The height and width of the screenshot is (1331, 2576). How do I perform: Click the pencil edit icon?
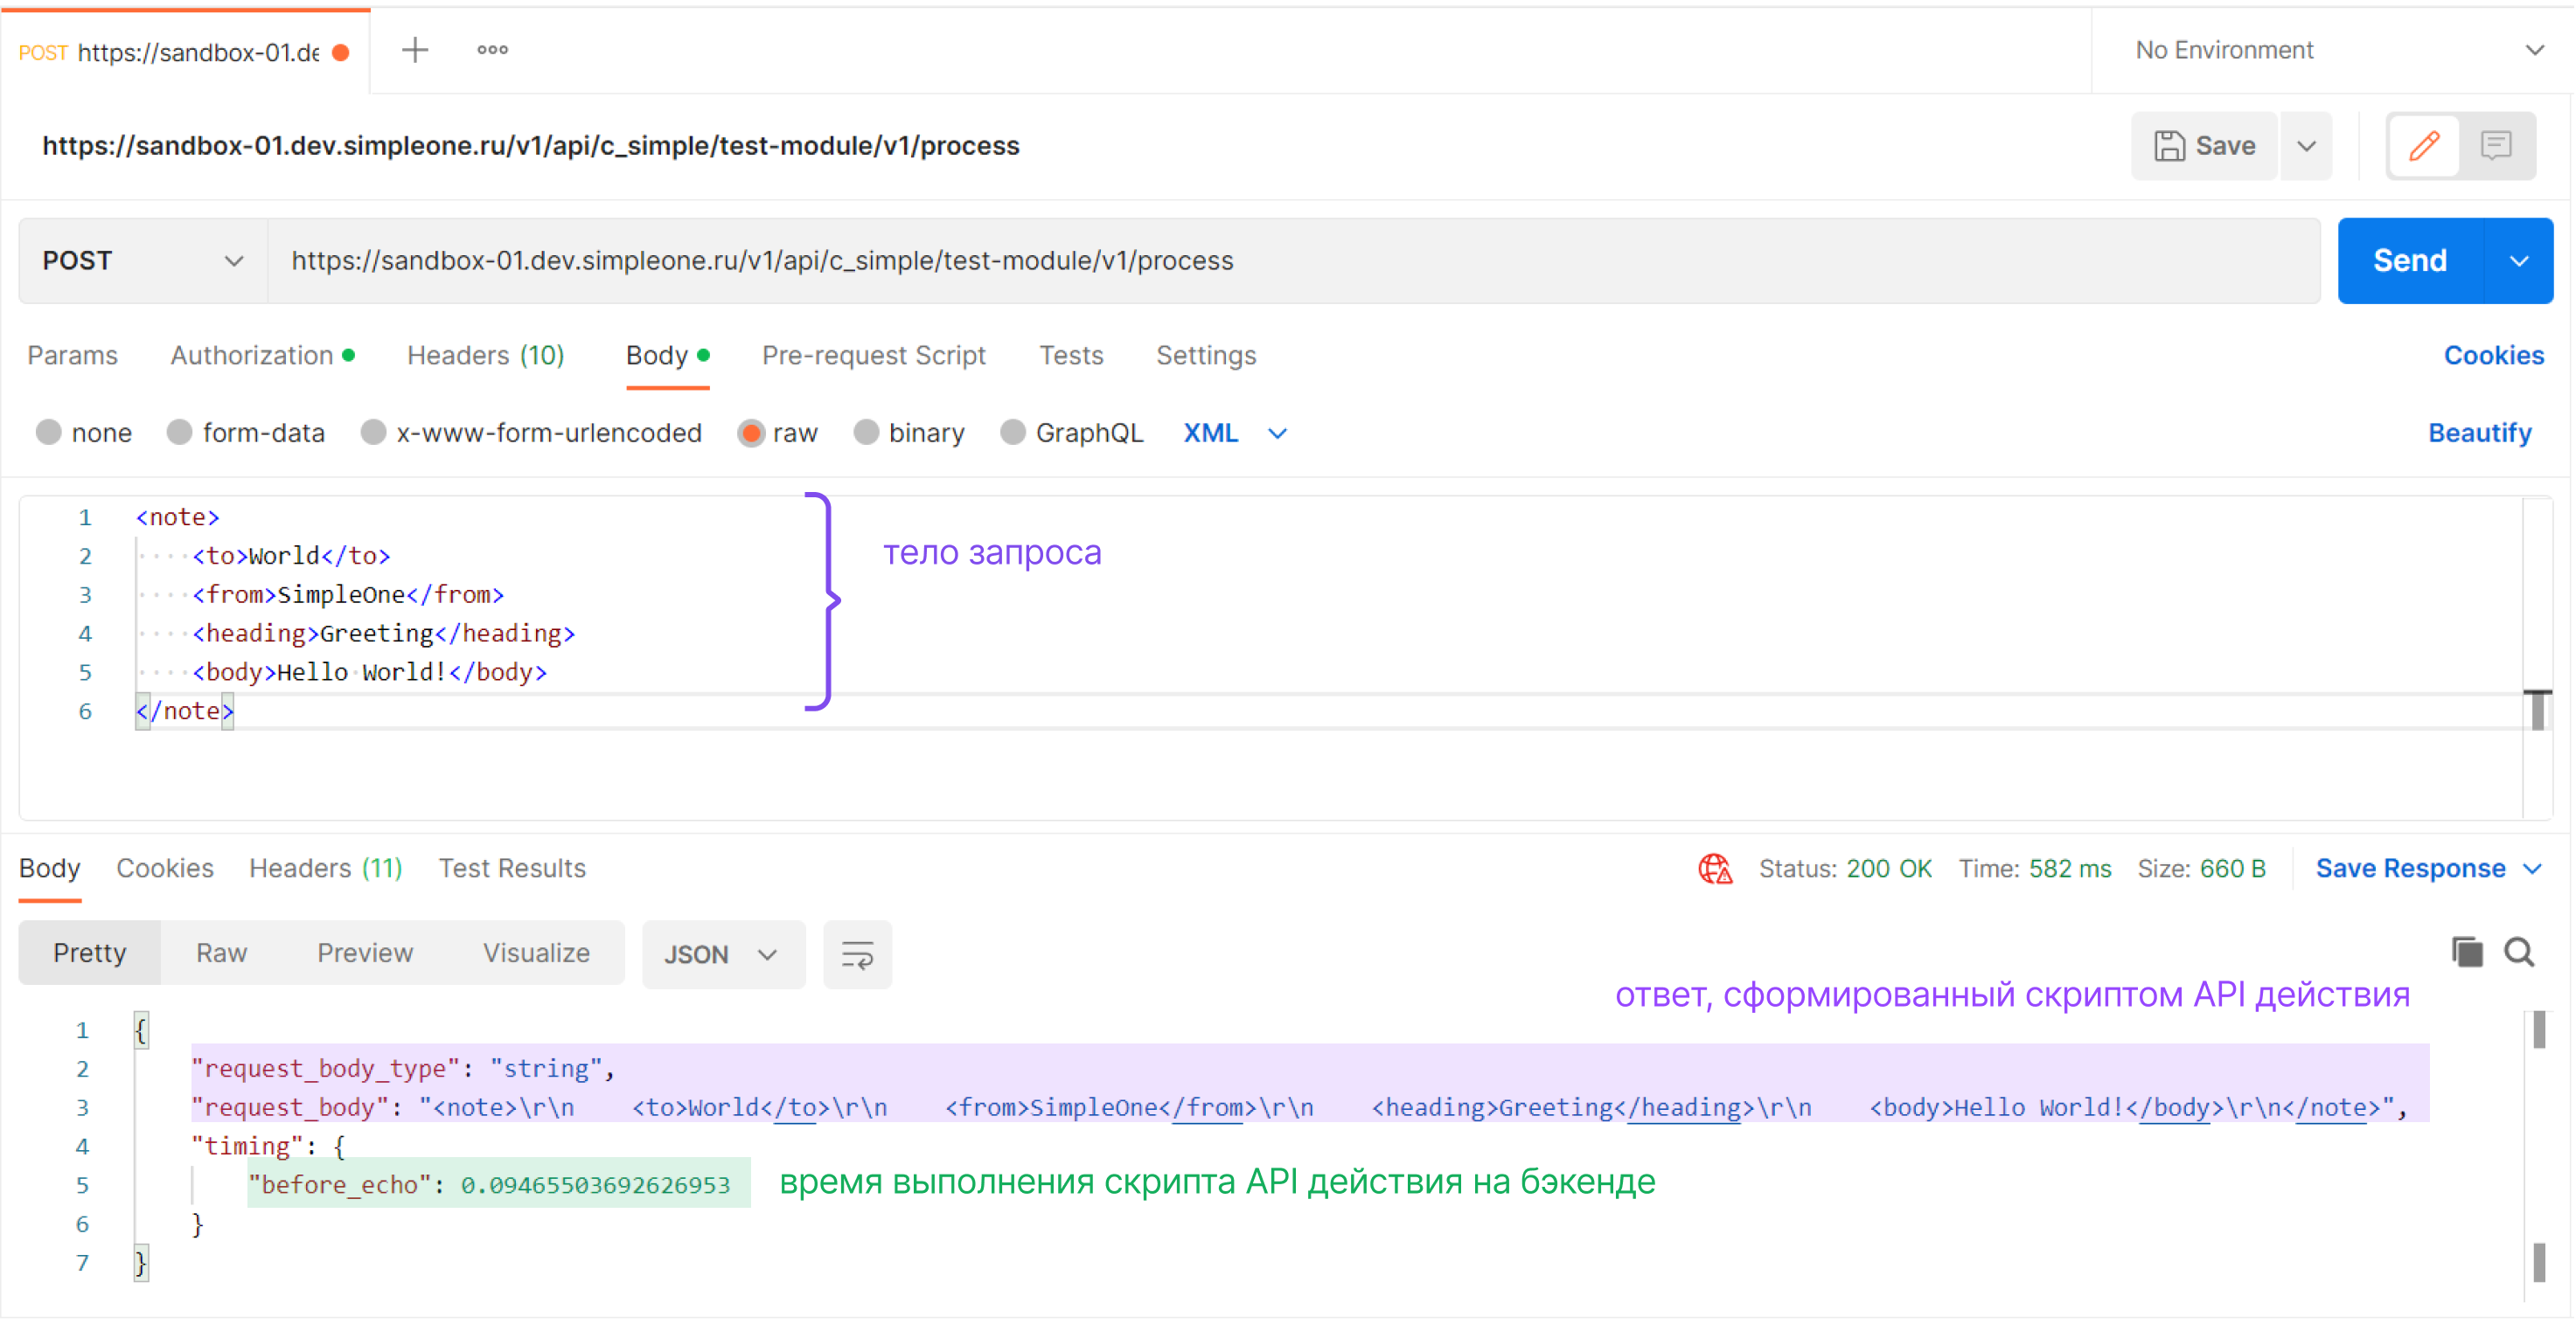tap(2423, 146)
